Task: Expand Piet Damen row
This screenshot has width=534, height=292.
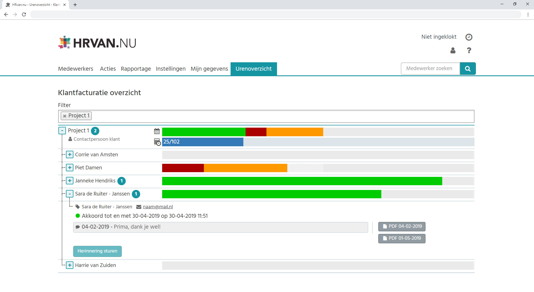Action: (70, 168)
